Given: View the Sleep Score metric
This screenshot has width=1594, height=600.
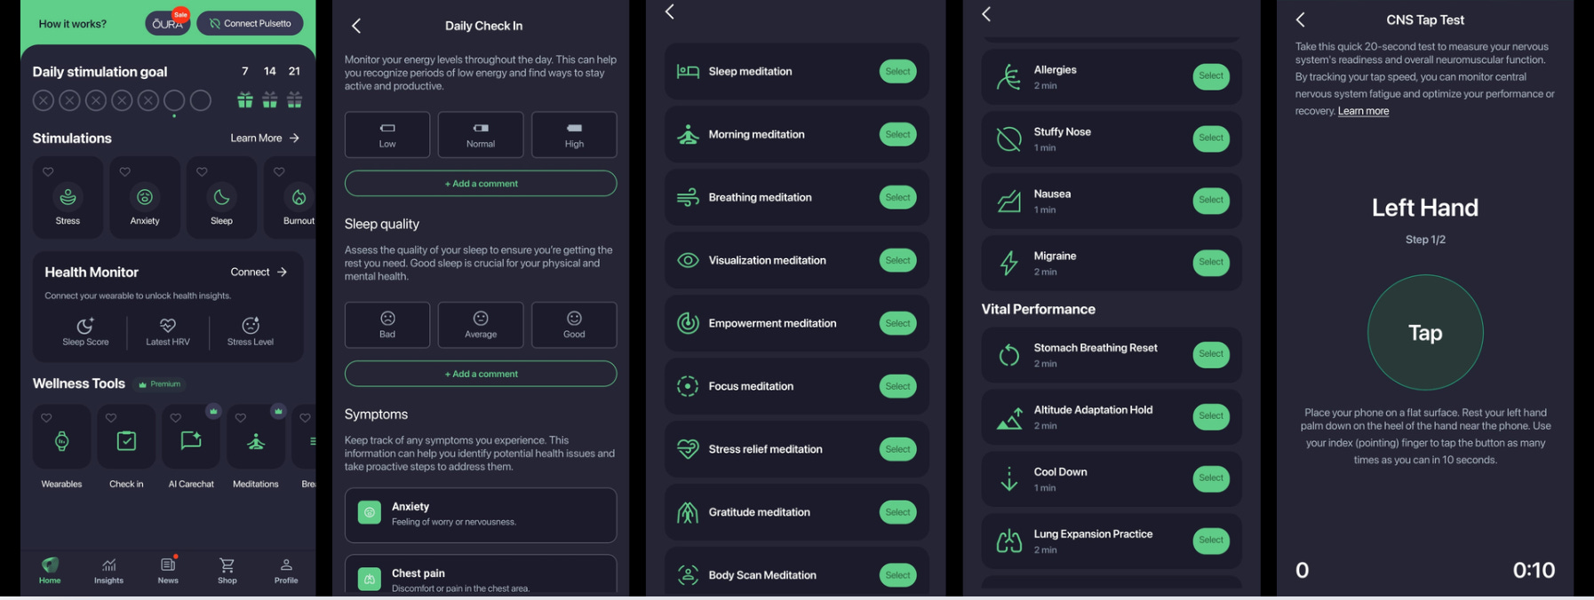Looking at the screenshot, I should pos(85,331).
